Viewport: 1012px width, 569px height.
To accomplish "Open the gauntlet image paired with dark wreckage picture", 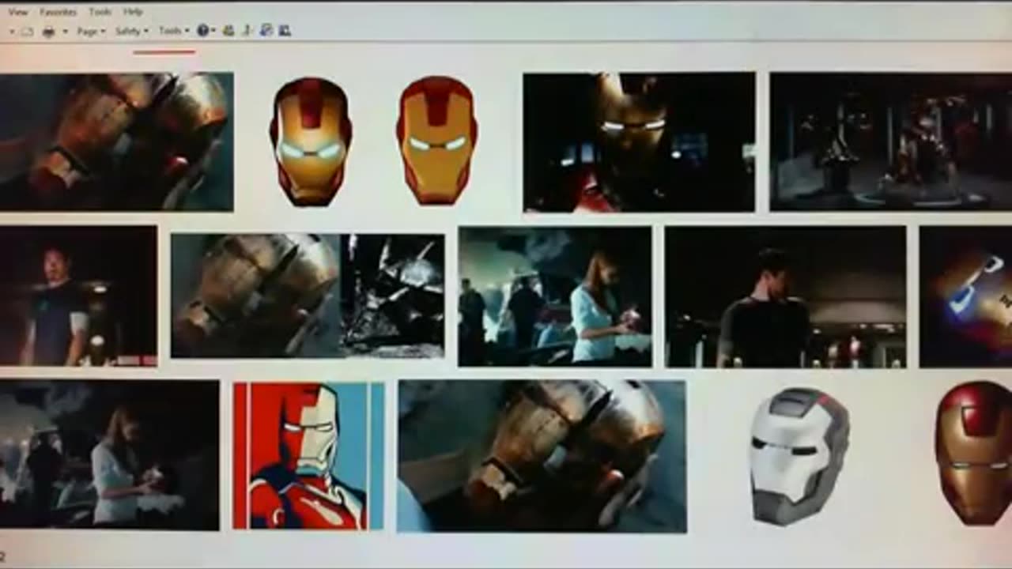I will pos(308,296).
